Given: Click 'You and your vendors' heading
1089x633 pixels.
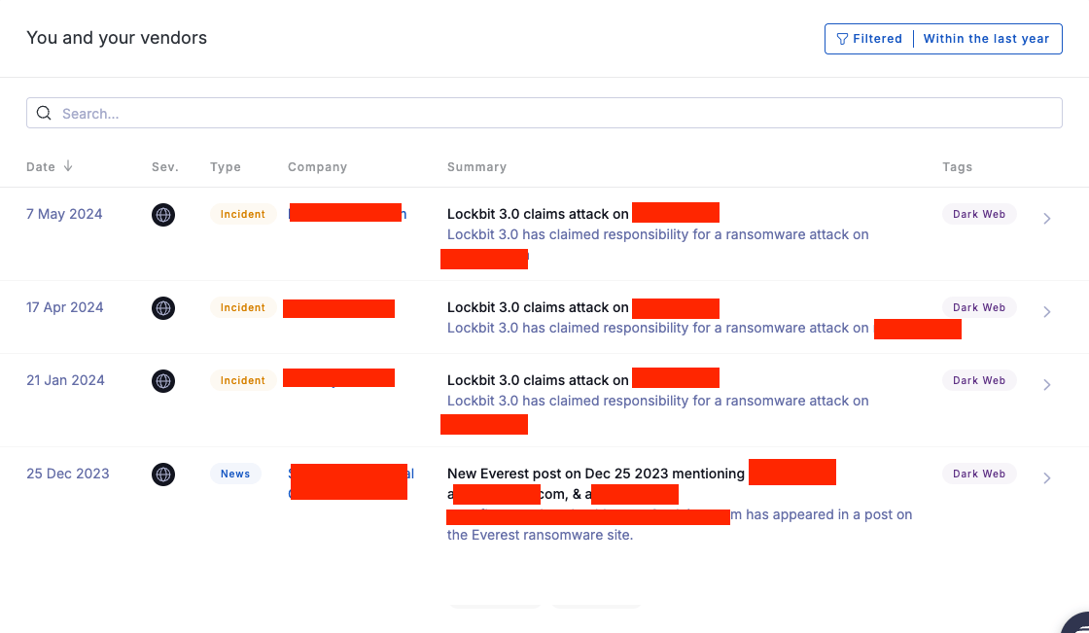Looking at the screenshot, I should [x=117, y=38].
